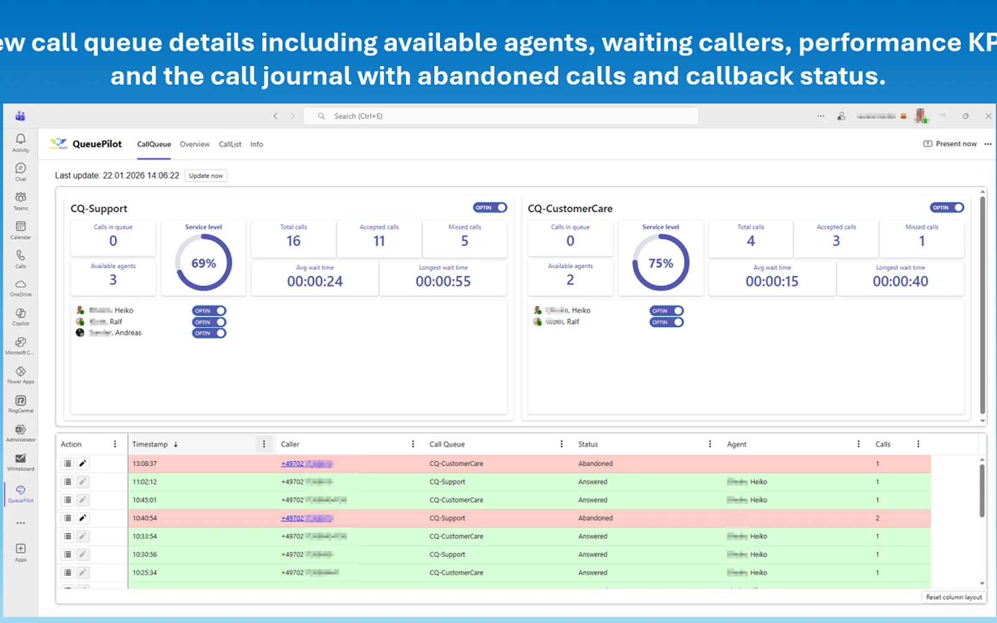Toggle CQ-CustomerCare queue opt-in switch
This screenshot has height=623, width=997.
[x=947, y=207]
